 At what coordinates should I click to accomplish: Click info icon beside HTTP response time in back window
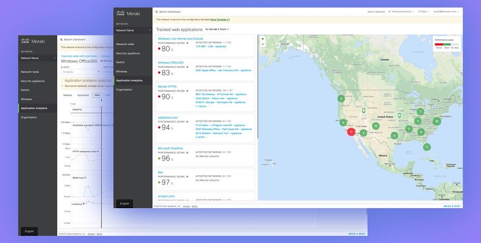click(x=98, y=151)
